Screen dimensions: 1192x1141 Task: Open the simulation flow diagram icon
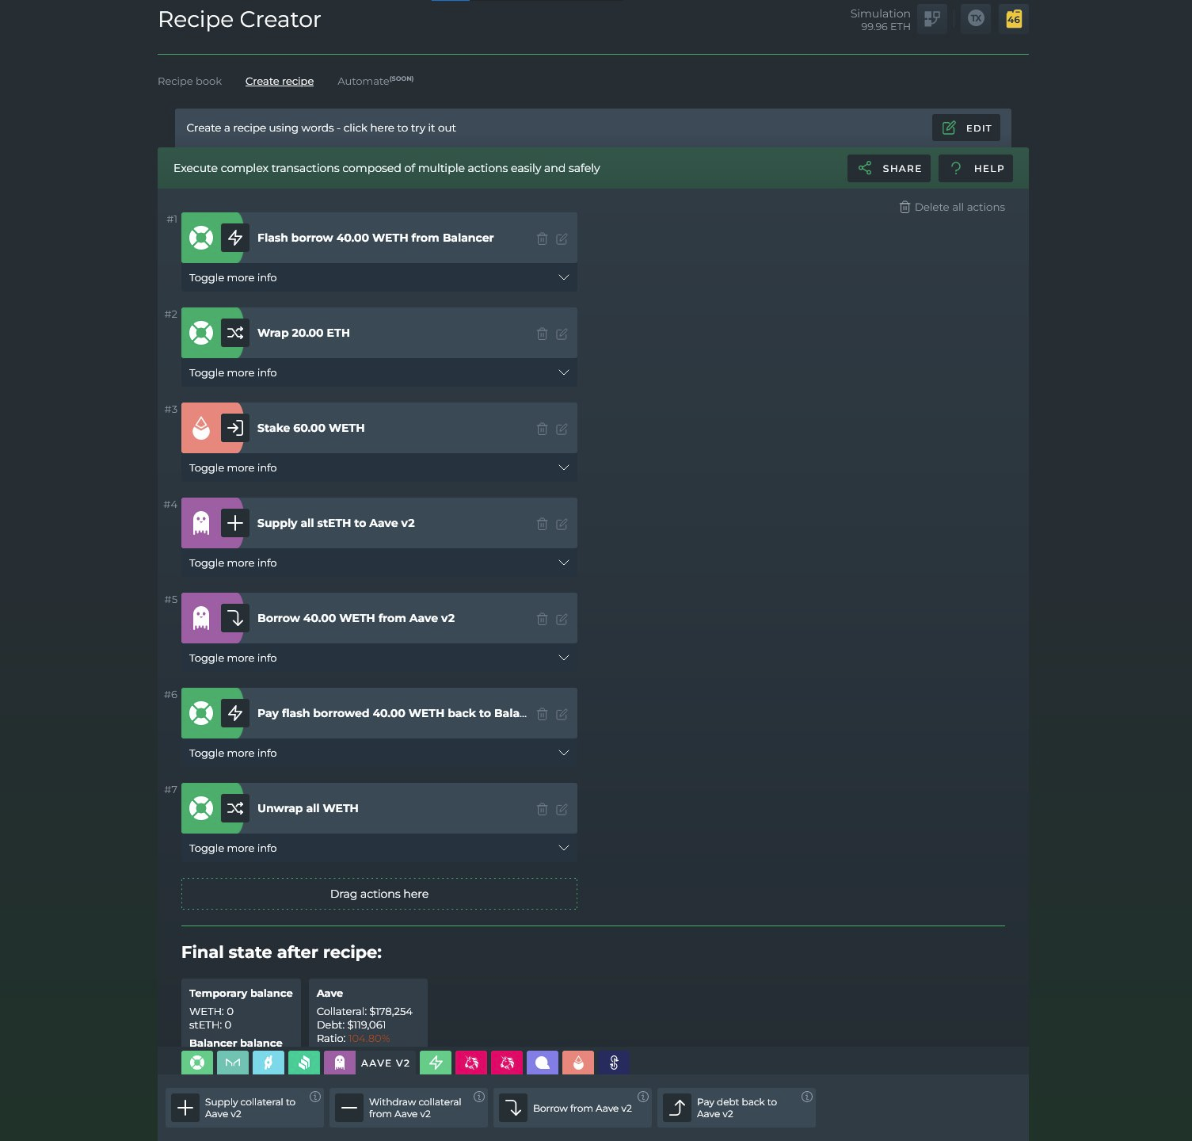[x=932, y=18]
